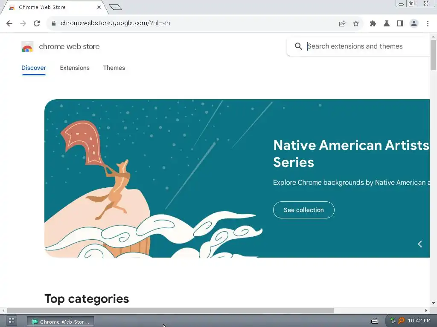Open Chrome's three-dot menu
This screenshot has width=437, height=327.
[x=428, y=24]
